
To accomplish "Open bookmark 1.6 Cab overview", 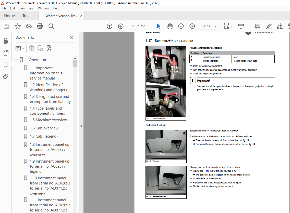I will tap(44, 128).
